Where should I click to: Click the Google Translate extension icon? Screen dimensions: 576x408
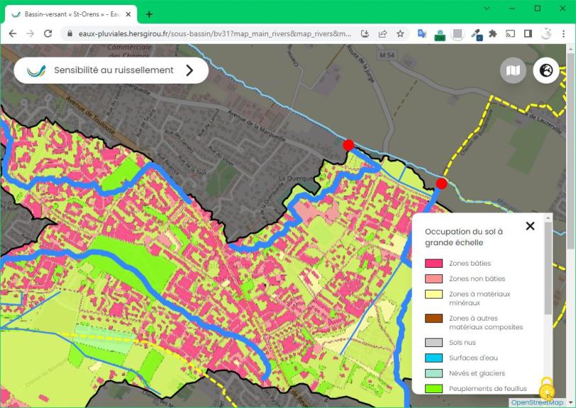point(421,33)
